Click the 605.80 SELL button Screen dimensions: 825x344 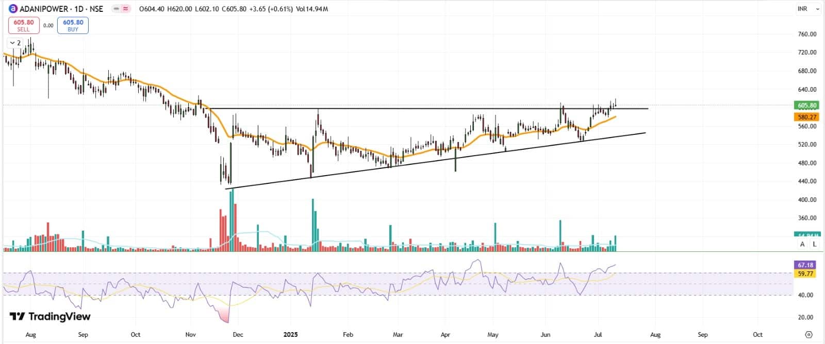[24, 25]
